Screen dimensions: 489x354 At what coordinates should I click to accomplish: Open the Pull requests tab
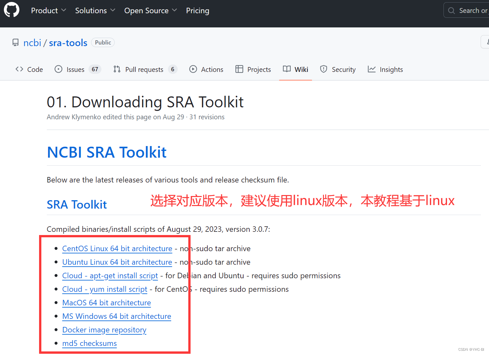tap(145, 69)
